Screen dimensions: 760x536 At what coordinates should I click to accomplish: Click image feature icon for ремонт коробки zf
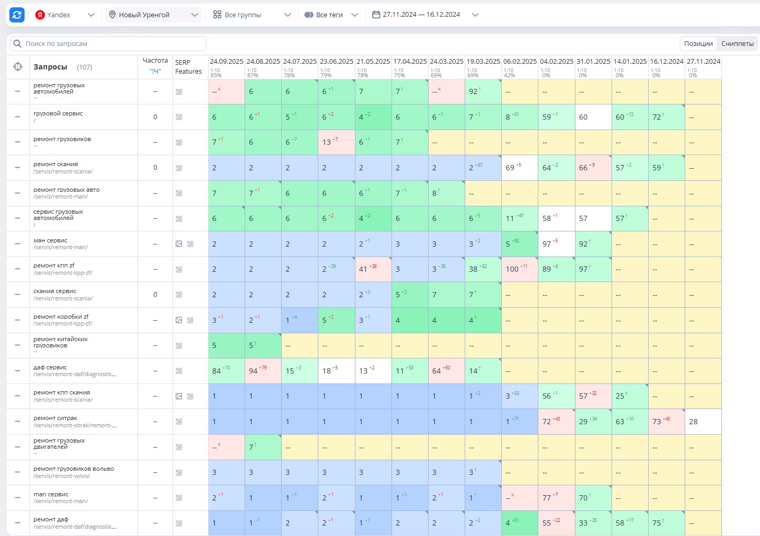coord(179,320)
